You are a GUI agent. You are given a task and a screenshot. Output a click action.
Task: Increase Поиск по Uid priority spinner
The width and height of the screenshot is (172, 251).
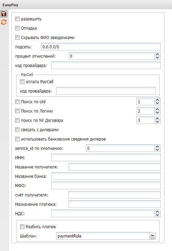coord(158,100)
